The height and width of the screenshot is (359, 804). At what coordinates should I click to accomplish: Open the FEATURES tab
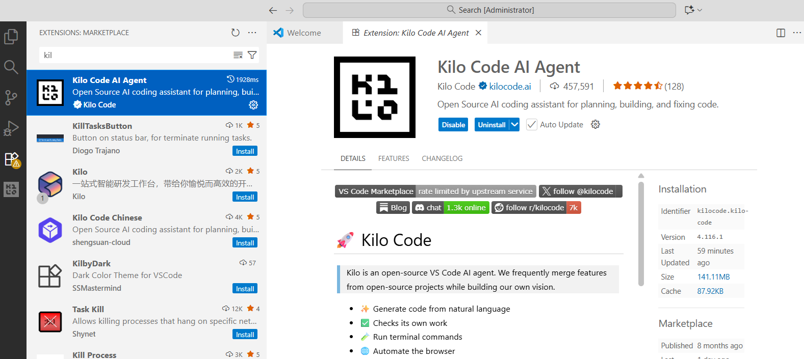tap(394, 158)
